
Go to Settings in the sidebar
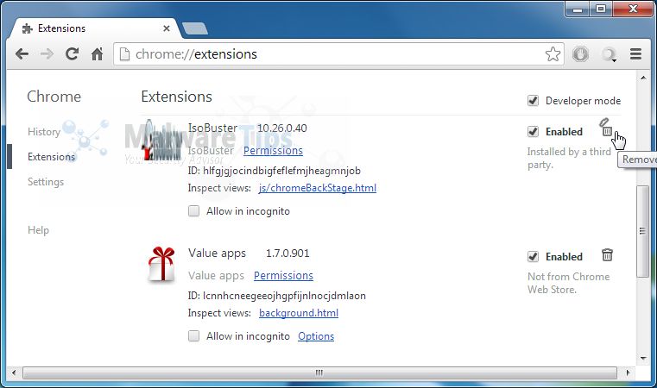(46, 182)
